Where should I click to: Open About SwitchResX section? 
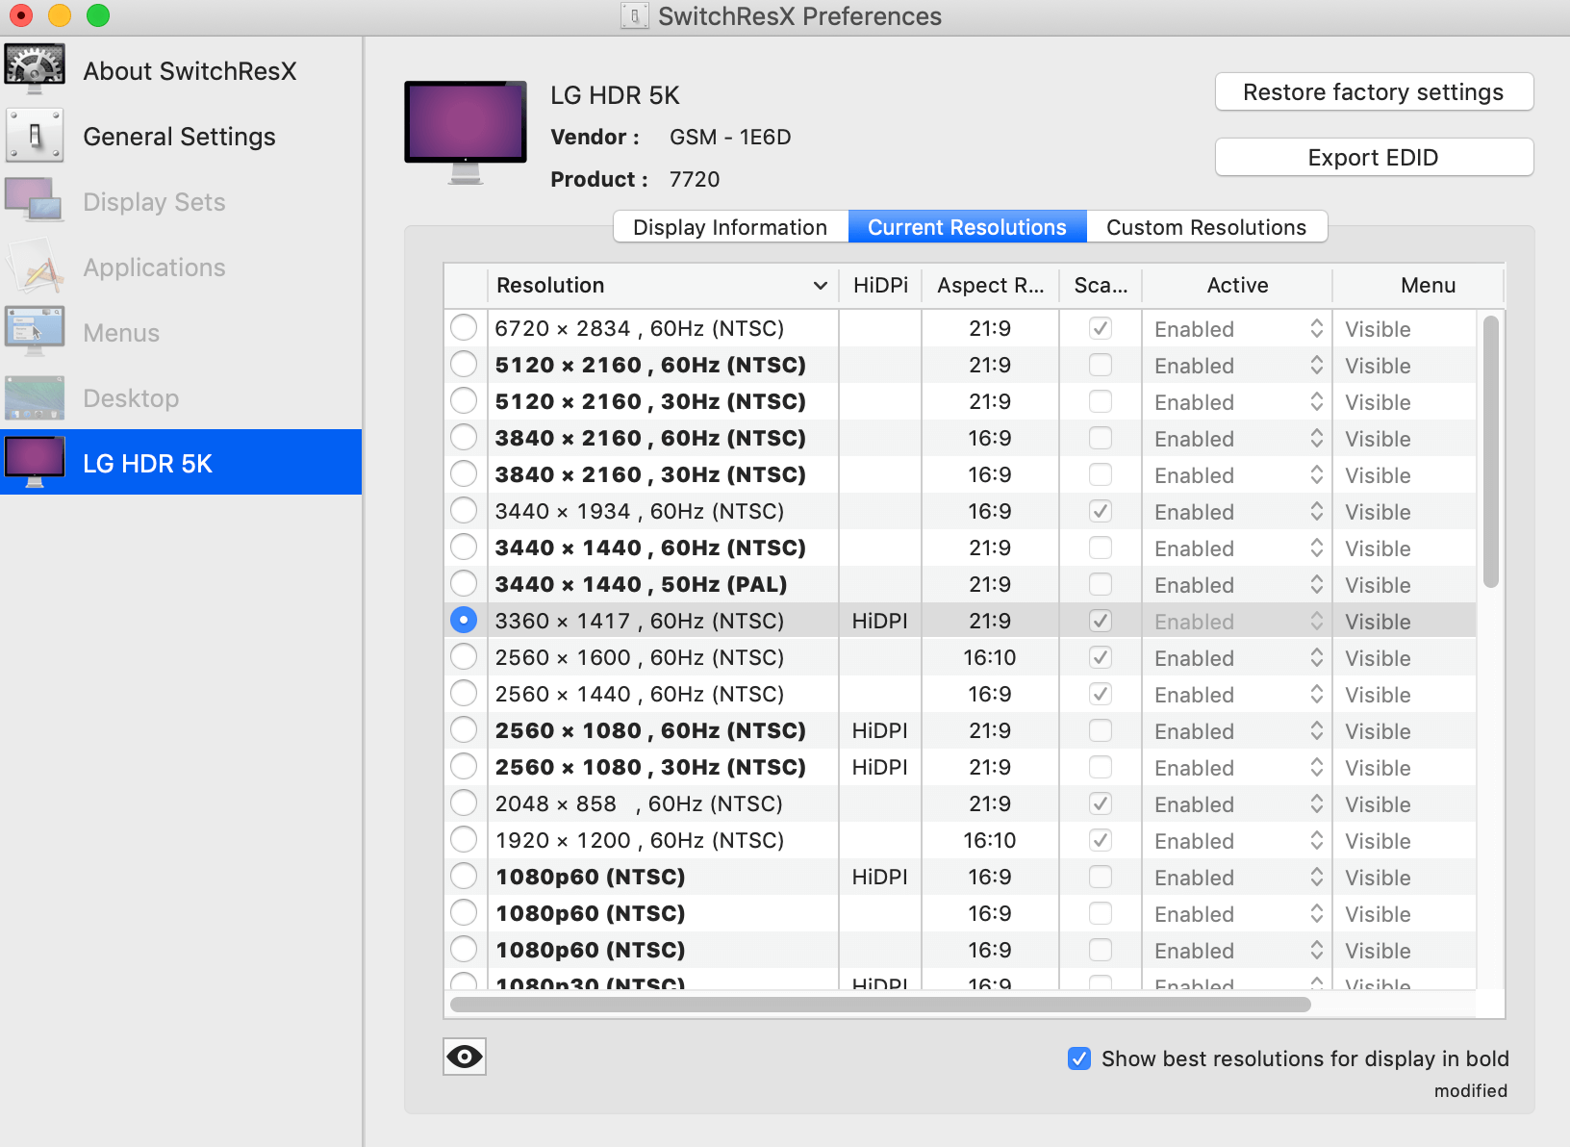(181, 71)
